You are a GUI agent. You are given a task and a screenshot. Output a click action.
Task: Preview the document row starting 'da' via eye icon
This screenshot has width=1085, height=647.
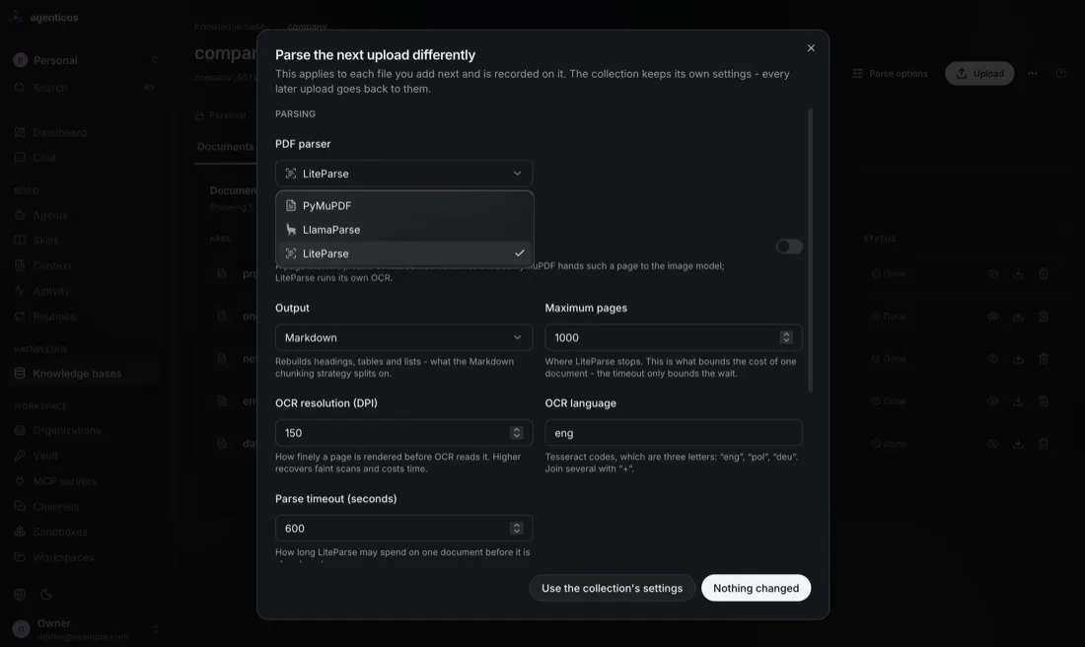click(992, 444)
